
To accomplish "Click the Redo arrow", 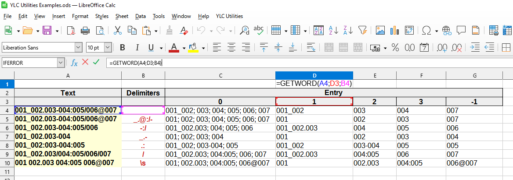I will (x=220, y=31).
